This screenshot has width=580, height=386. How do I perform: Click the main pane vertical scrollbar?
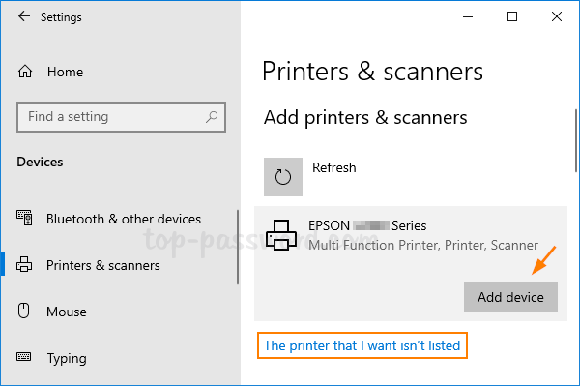(575, 140)
